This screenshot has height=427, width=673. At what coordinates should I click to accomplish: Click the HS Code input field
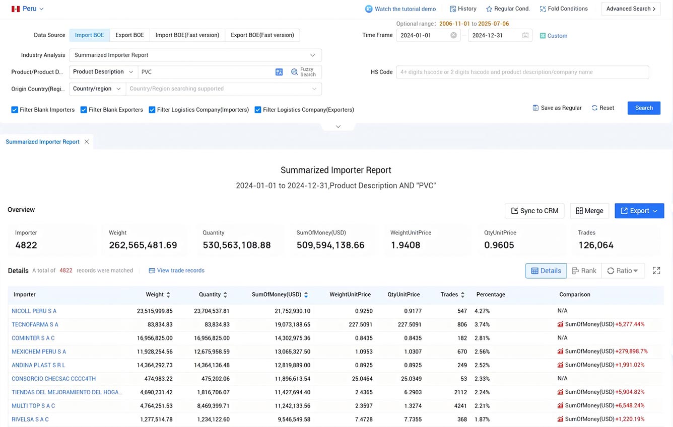pos(522,72)
